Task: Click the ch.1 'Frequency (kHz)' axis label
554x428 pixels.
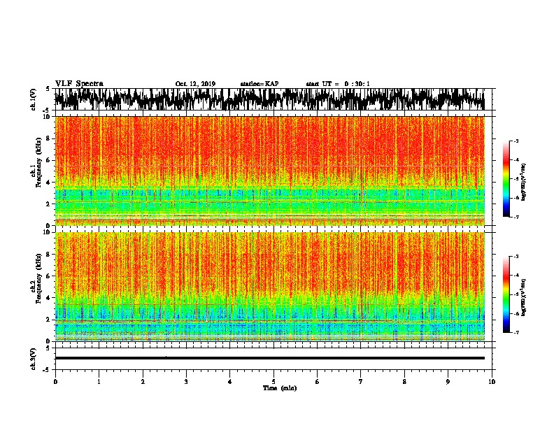Action: click(39, 163)
